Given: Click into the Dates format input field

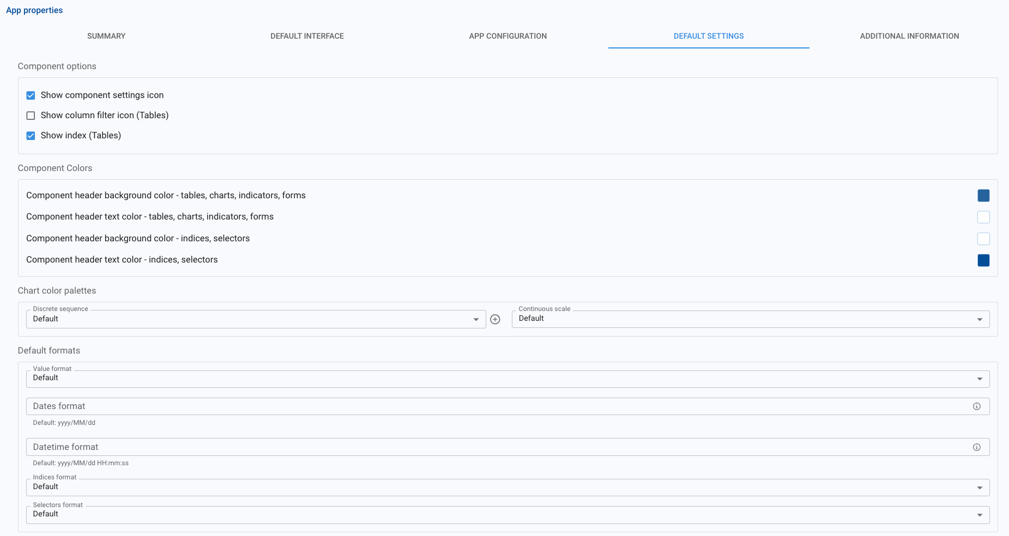Looking at the screenshot, I should (x=491, y=406).
